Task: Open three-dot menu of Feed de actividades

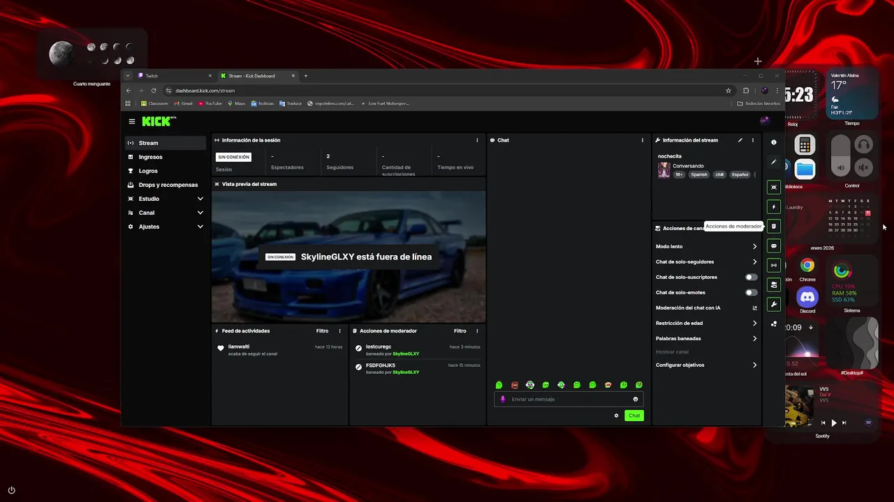Action: click(340, 331)
